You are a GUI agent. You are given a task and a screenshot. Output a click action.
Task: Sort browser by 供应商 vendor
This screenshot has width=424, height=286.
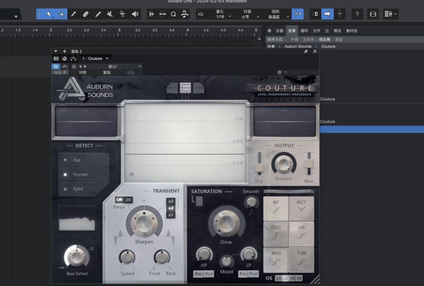(324, 40)
